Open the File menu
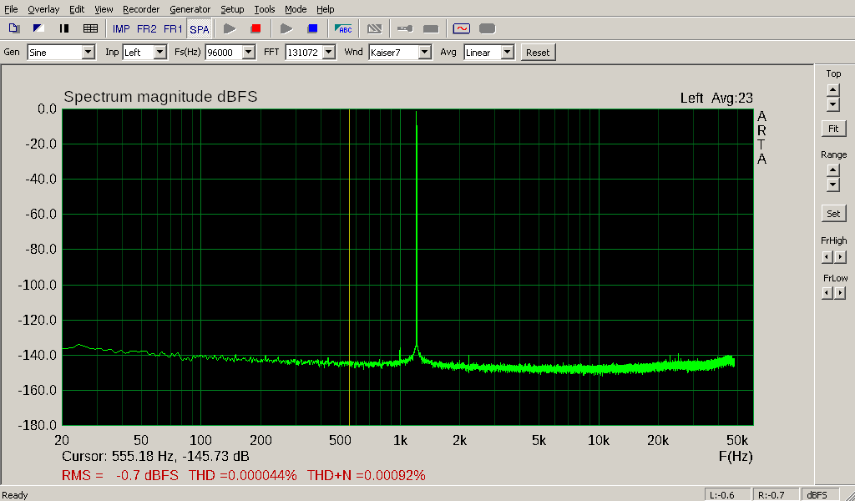Viewport: 855px width, 501px height. point(11,9)
